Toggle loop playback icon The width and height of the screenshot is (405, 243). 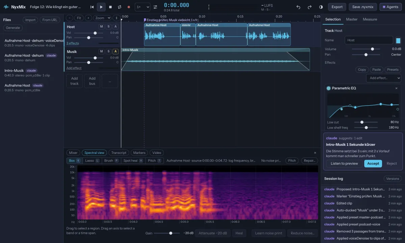pyautogui.click(x=119, y=7)
